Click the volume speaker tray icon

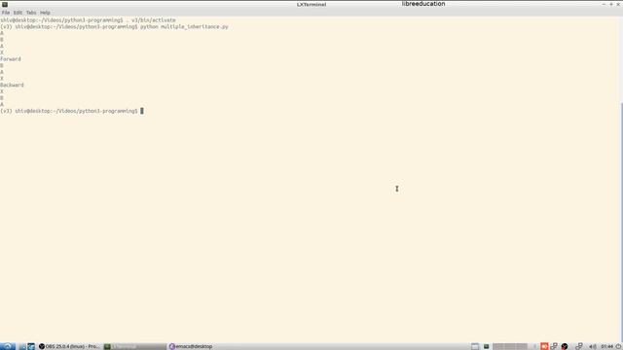[x=593, y=346]
